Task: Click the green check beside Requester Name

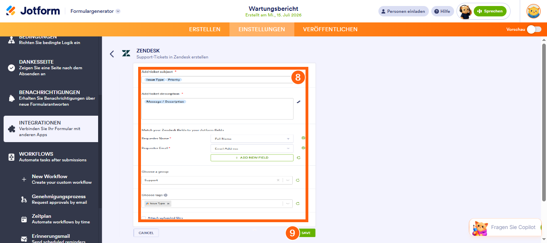Action: pos(304,138)
